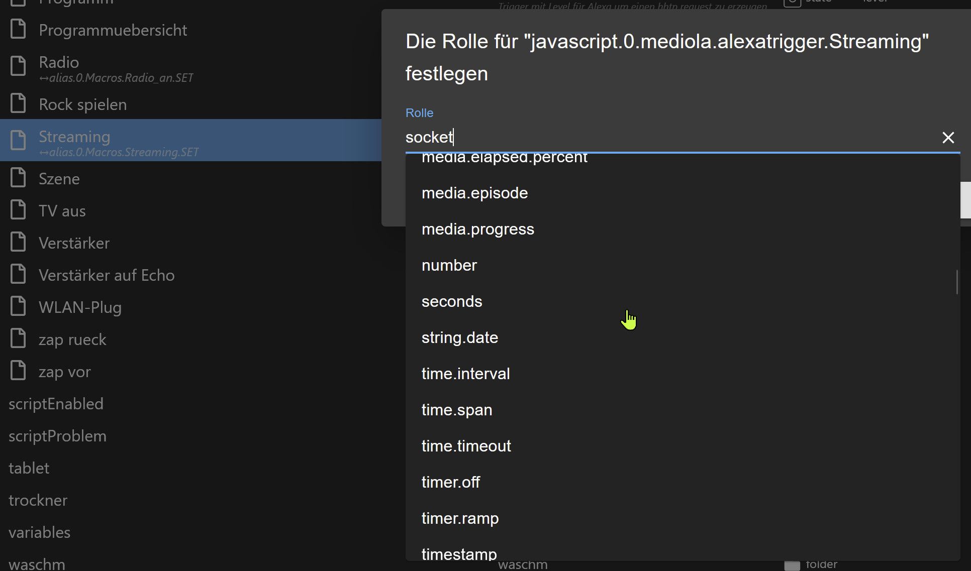Open the trockner folder entry

(38, 500)
